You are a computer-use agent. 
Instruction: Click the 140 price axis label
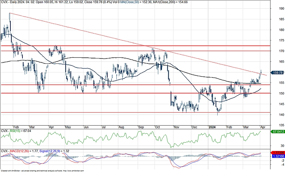pyautogui.click(x=282, y=115)
